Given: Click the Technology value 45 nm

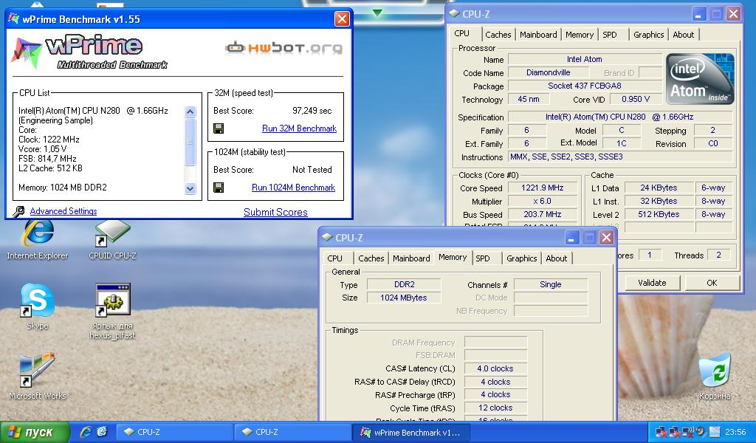Looking at the screenshot, I should [x=529, y=99].
